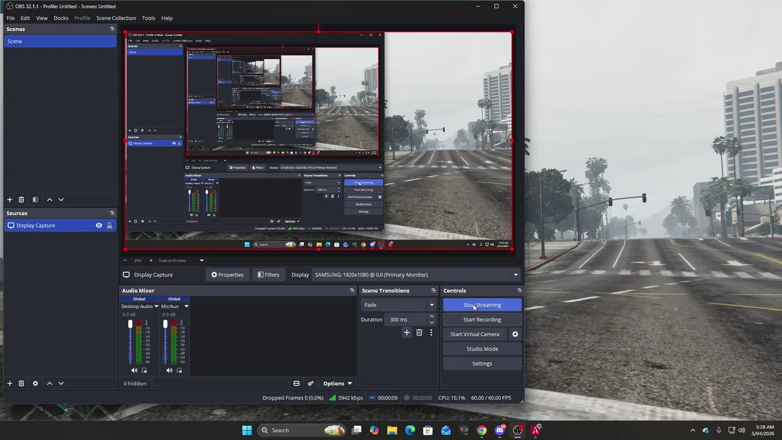The height and width of the screenshot is (440, 782).
Task: Add a new scene with plus icon
Action: tap(9, 200)
